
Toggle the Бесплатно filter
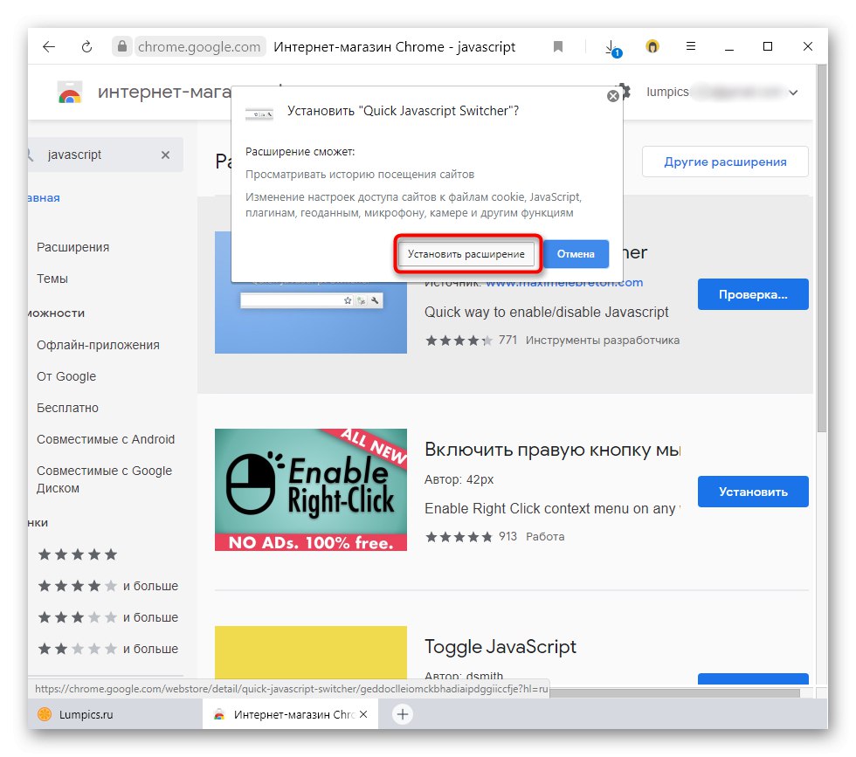(x=68, y=408)
